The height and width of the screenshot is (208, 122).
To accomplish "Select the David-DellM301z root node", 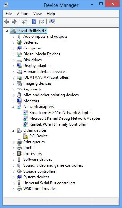I will tap(31, 31).
